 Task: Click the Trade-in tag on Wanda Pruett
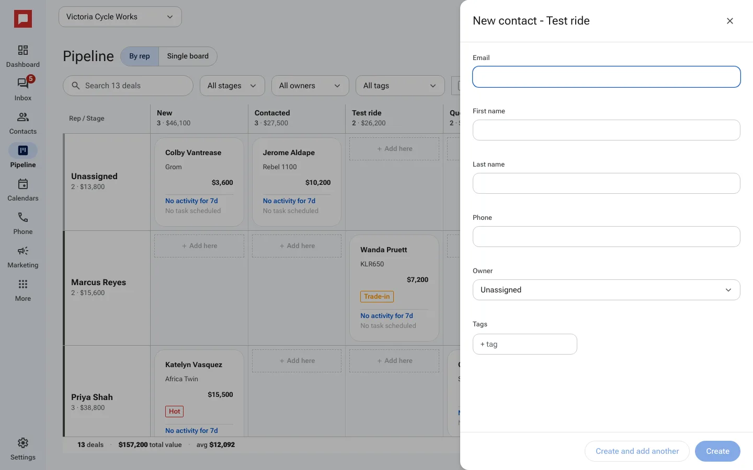tap(377, 297)
